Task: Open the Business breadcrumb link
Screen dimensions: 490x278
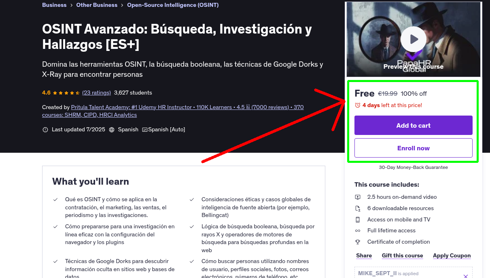Action: tap(54, 5)
